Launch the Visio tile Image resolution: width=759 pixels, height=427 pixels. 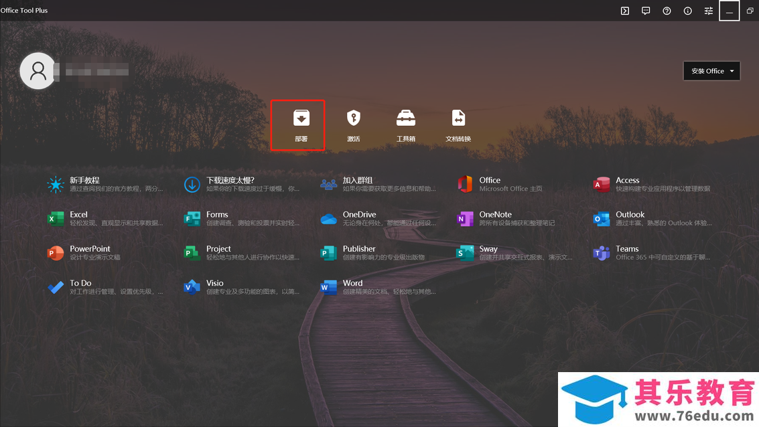pyautogui.click(x=242, y=287)
